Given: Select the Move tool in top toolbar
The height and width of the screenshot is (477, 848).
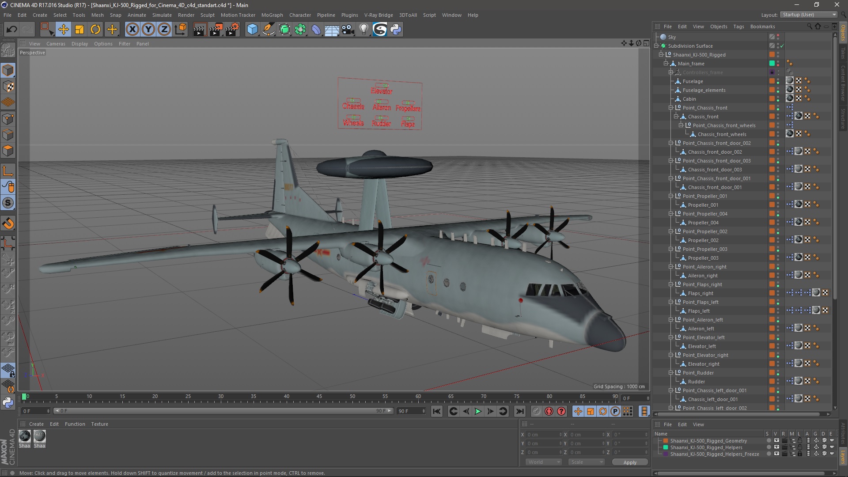Looking at the screenshot, I should [x=63, y=30].
